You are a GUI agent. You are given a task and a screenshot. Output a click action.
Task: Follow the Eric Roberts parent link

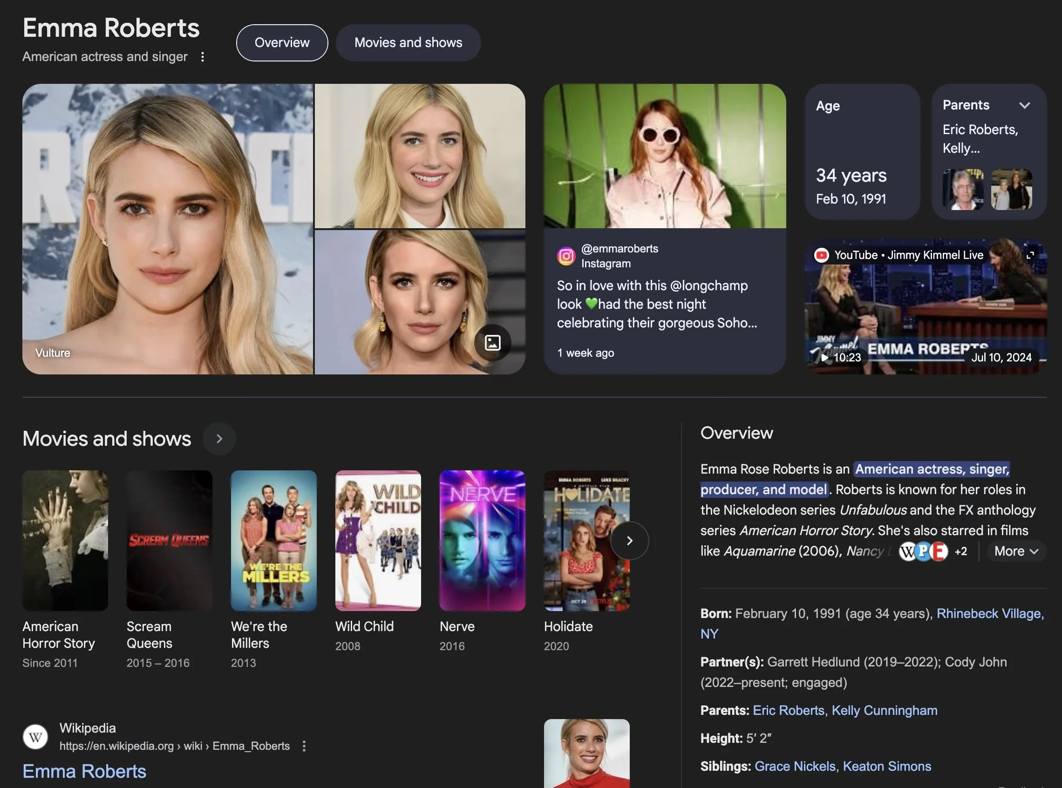tap(788, 710)
